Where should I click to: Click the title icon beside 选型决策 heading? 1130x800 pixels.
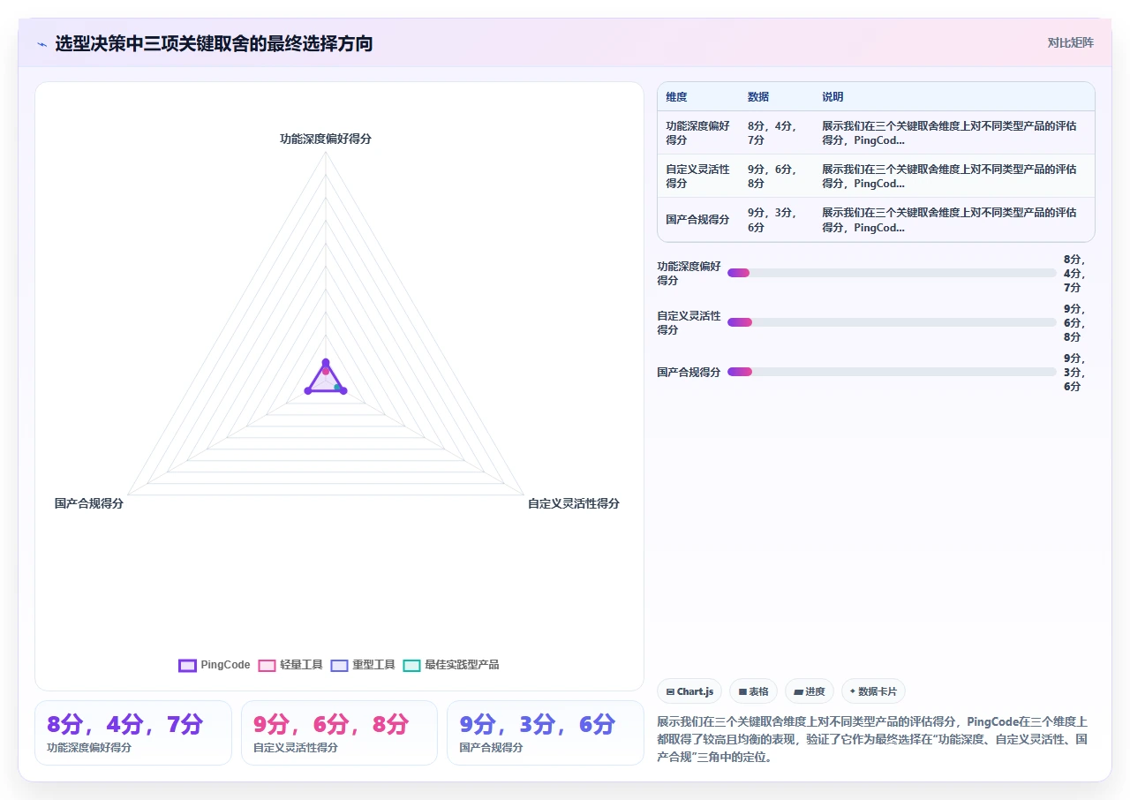[41, 43]
